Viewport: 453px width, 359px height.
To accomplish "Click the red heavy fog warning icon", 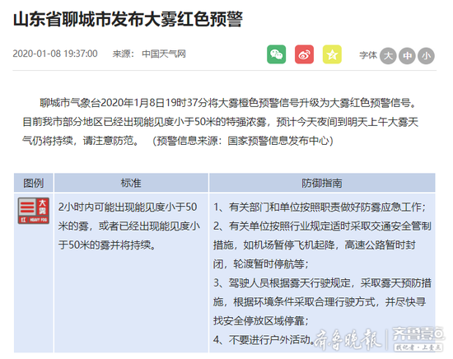I will tap(34, 211).
